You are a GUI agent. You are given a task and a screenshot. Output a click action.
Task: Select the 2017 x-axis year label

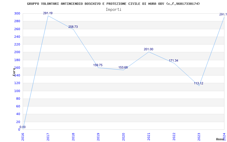[x=48, y=137]
